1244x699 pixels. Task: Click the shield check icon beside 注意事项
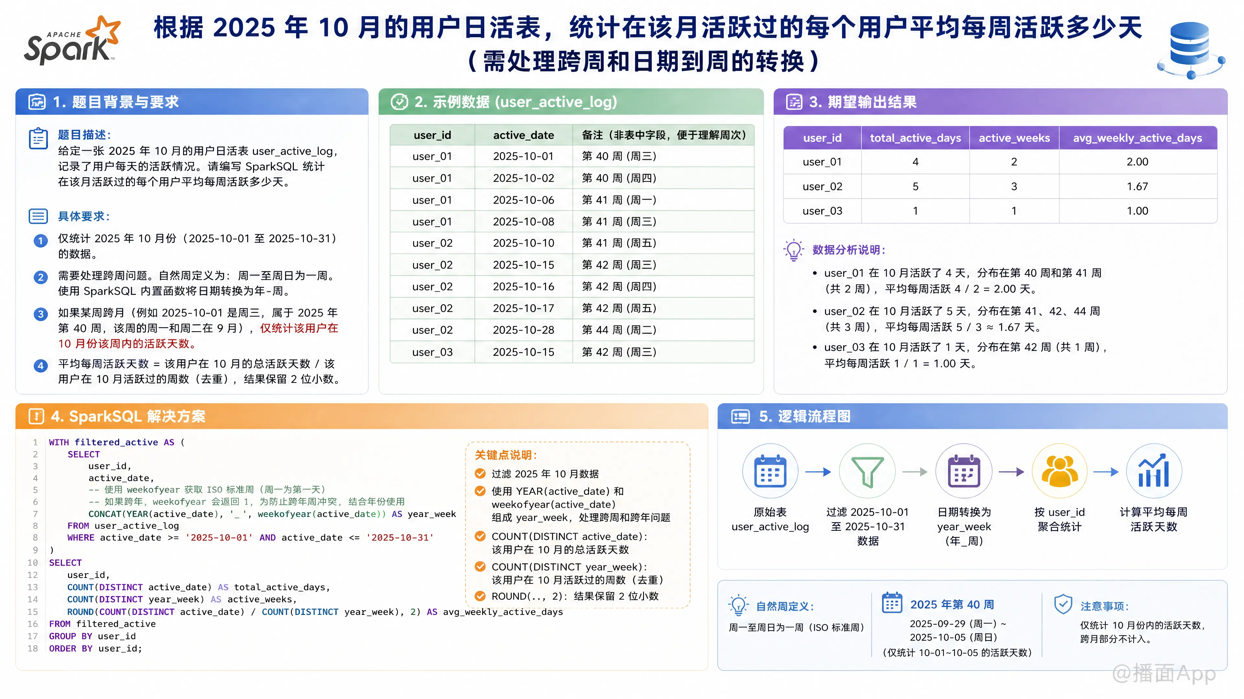(1063, 604)
